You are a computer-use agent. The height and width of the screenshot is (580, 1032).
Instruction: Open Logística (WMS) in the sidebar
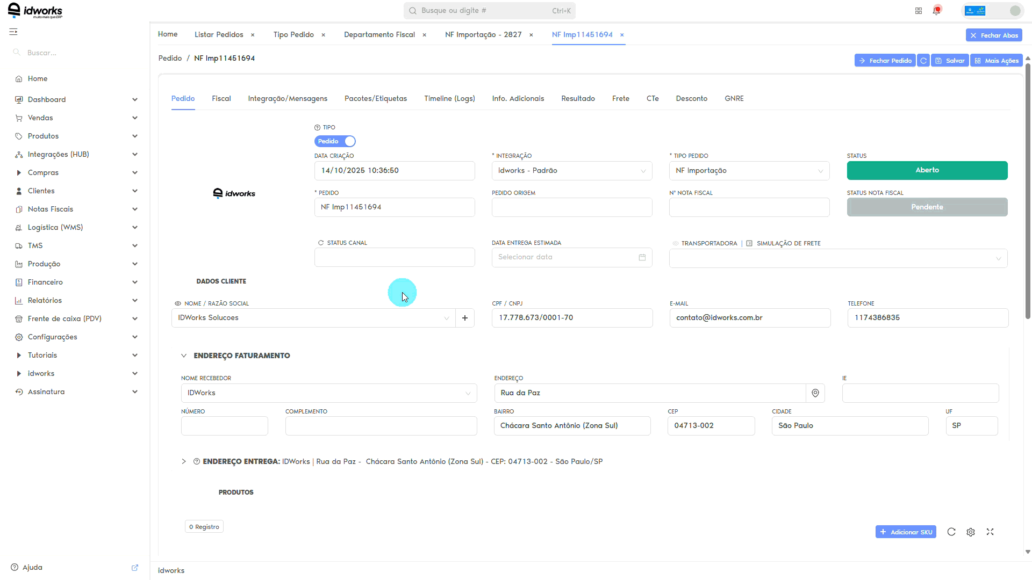[x=76, y=227]
